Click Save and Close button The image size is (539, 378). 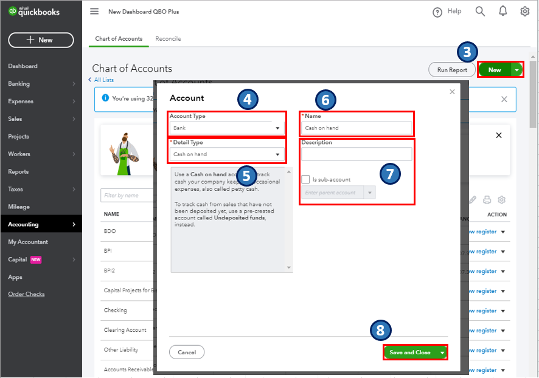(410, 352)
